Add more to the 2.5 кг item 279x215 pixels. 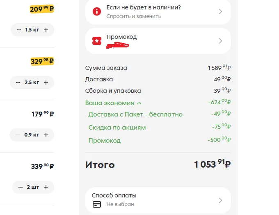coord(46,83)
